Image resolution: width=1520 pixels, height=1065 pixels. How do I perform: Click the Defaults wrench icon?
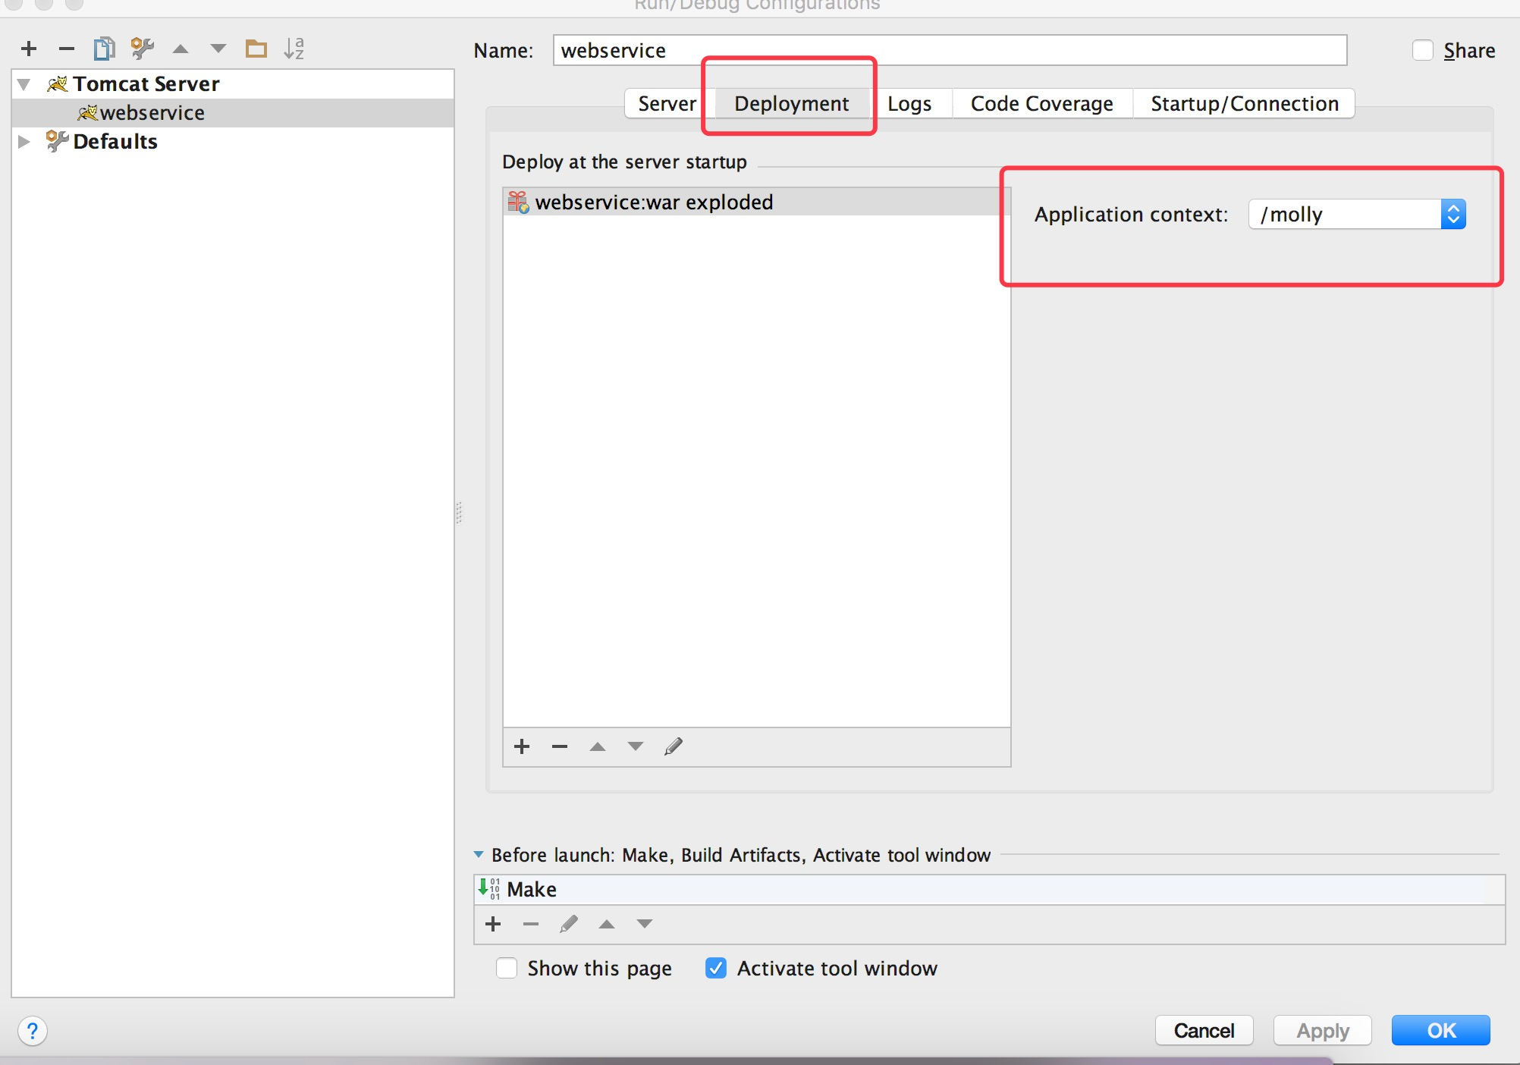(x=57, y=141)
